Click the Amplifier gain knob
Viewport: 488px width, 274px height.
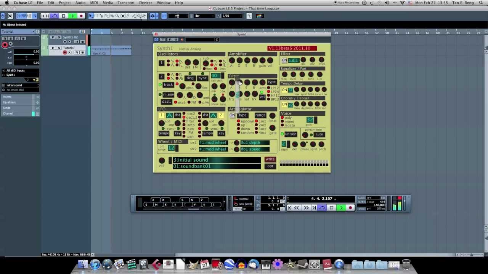pos(262,60)
